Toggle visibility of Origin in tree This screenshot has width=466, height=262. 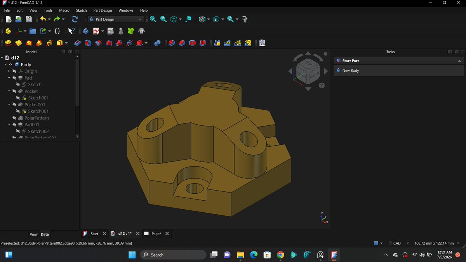(x=14, y=71)
